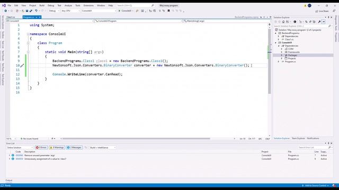Click the split editor icon above the scrollbar

coord(270,24)
